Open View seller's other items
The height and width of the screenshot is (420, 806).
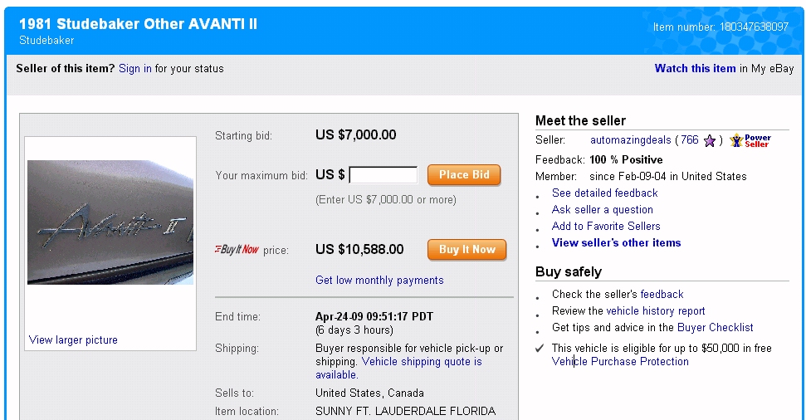point(616,243)
